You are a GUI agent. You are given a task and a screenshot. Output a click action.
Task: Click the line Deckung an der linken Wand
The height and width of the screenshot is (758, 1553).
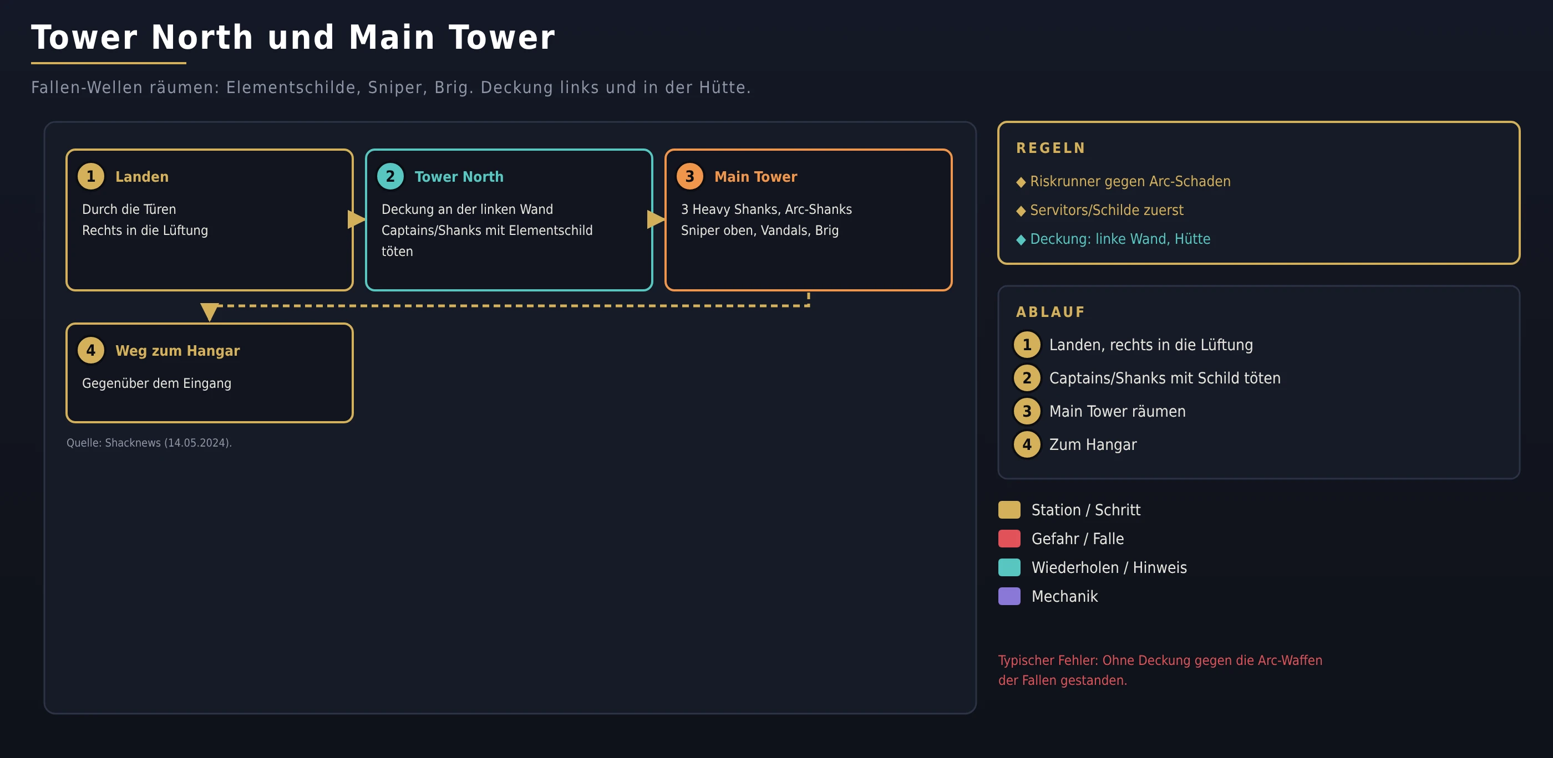(x=467, y=209)
